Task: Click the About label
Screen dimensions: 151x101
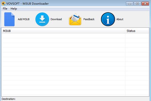Action: [x=120, y=19]
